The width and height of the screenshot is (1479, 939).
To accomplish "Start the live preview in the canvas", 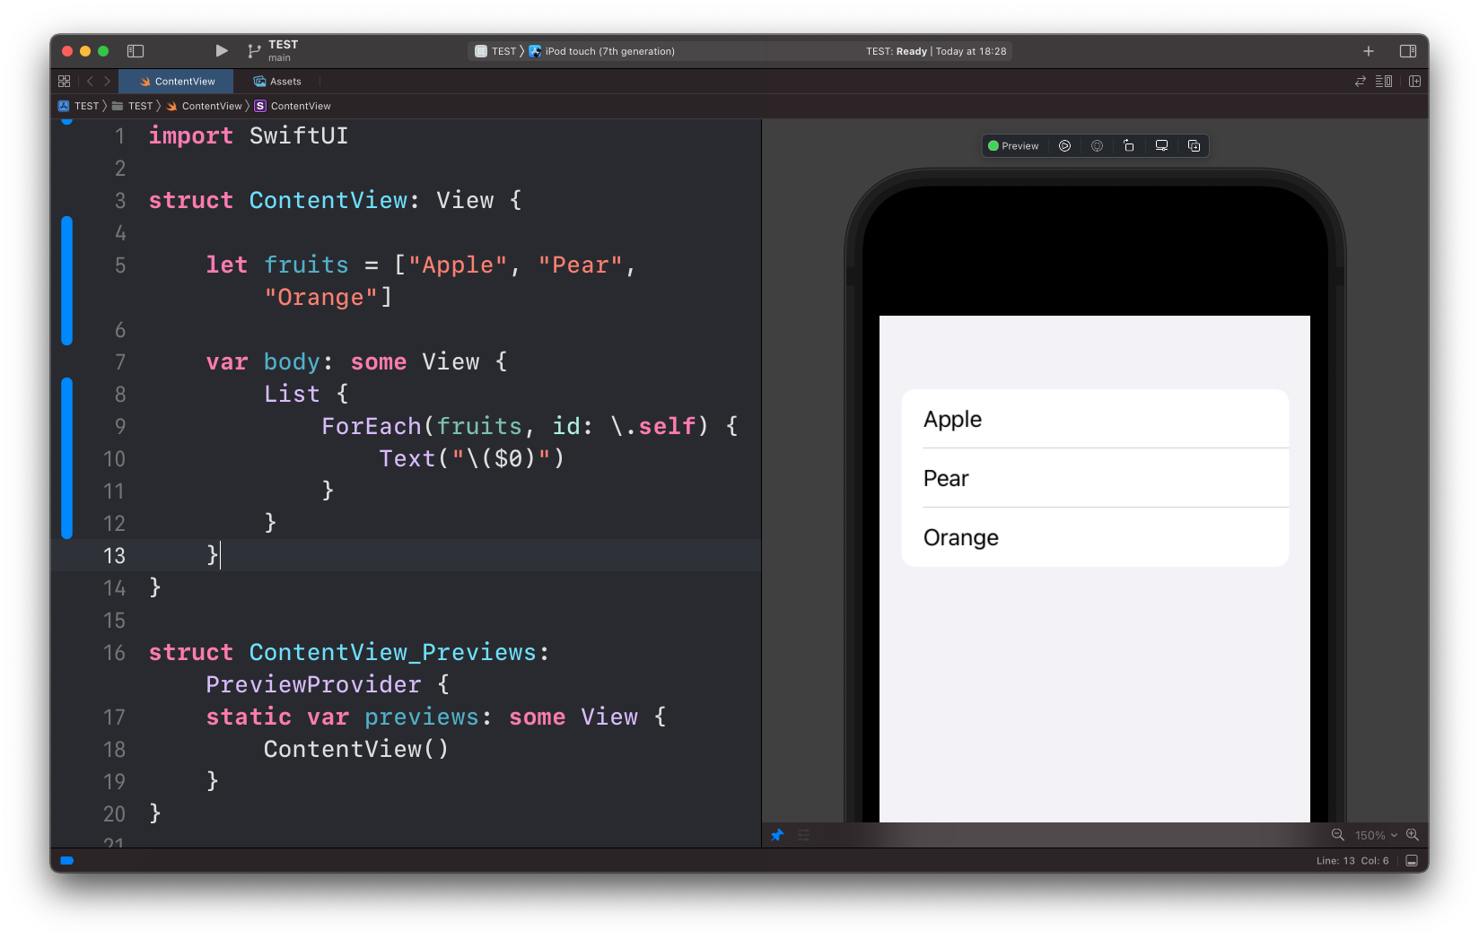I will [1064, 146].
